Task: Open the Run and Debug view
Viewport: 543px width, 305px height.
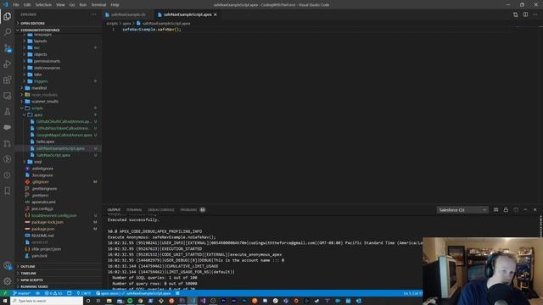Action: pyautogui.click(x=8, y=64)
